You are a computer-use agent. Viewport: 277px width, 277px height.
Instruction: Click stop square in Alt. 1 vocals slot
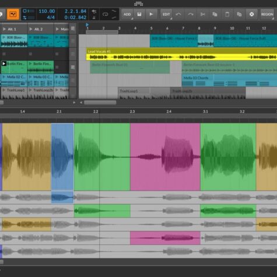pyautogui.click(x=4, y=54)
